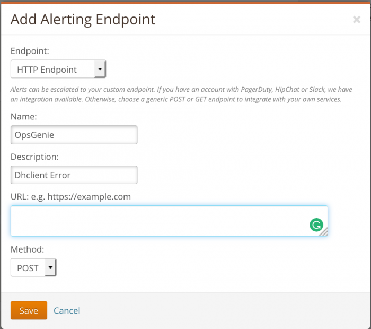The image size is (371, 329).
Task: Cancel adding the endpoint
Action: [x=67, y=310]
